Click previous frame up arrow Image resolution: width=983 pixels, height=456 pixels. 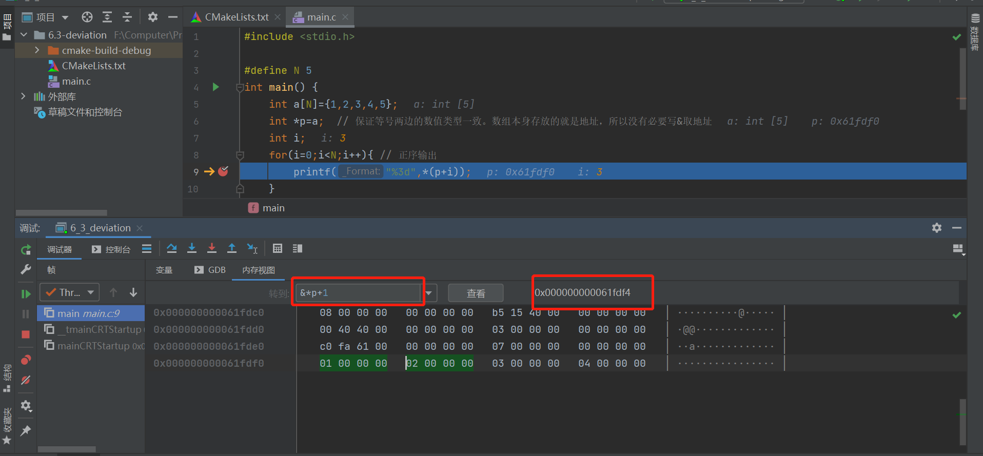tap(113, 292)
